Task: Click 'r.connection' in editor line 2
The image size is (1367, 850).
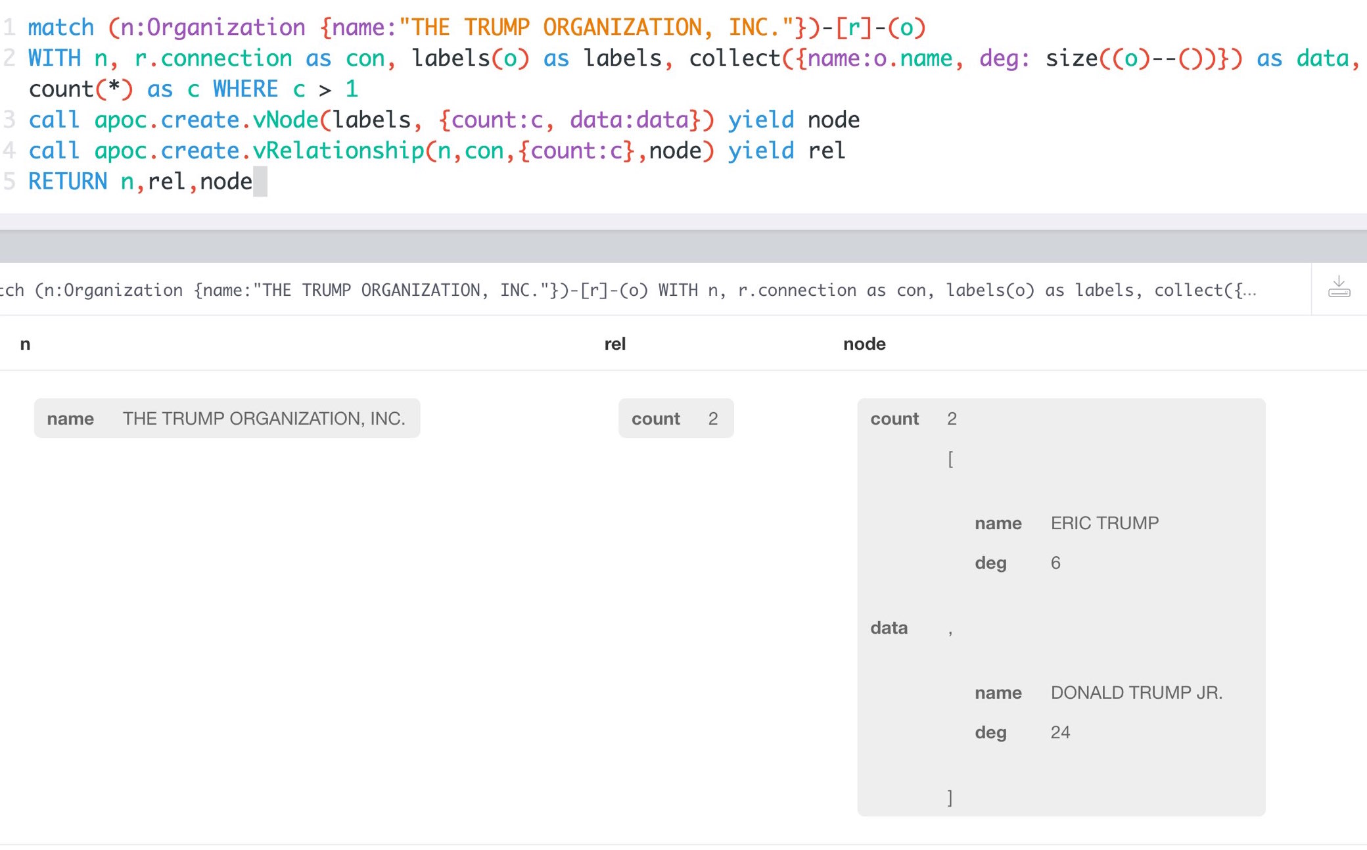Action: [213, 58]
